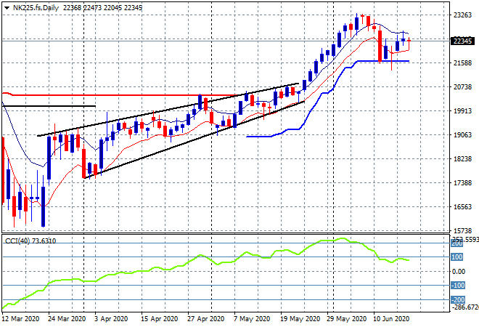The width and height of the screenshot is (479, 327).
Task: Click the 21588 price axis label
Action: (x=462, y=63)
